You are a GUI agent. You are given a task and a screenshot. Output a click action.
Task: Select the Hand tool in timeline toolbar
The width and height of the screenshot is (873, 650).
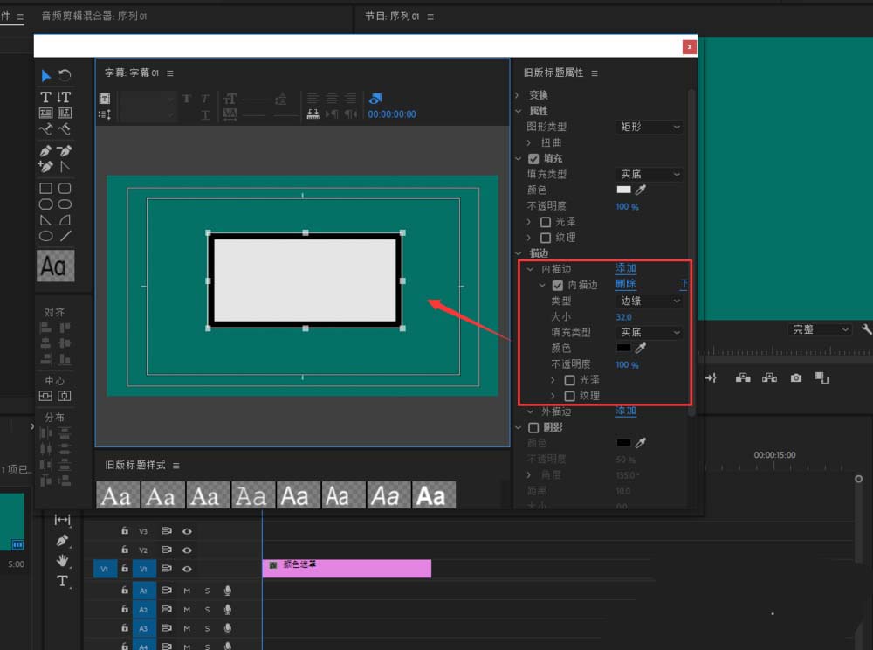63,560
